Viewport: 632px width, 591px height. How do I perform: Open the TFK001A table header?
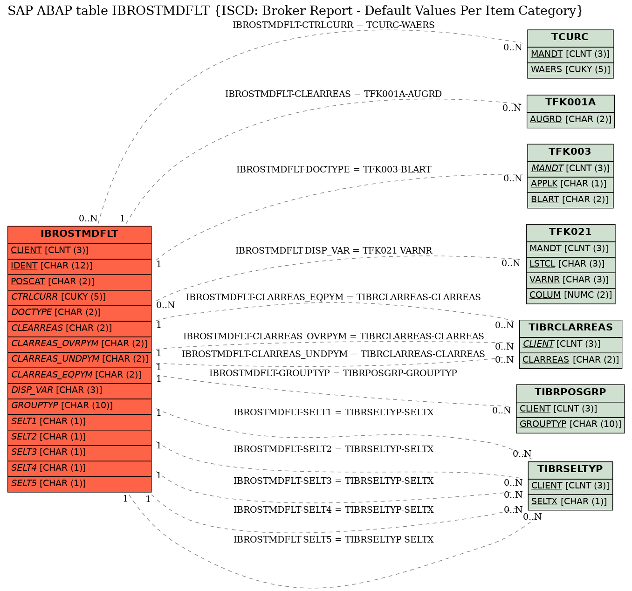(x=570, y=103)
